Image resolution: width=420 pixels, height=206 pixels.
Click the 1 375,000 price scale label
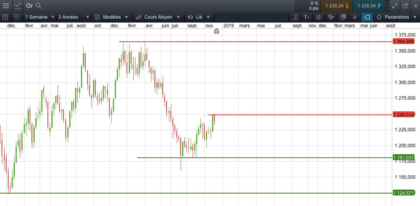pyautogui.click(x=405, y=35)
